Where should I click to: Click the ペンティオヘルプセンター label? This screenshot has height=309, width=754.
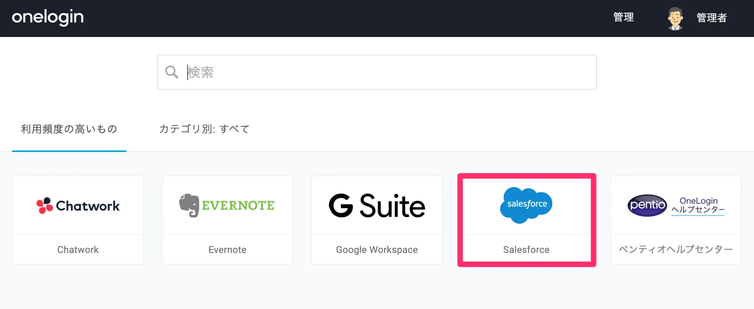(676, 250)
